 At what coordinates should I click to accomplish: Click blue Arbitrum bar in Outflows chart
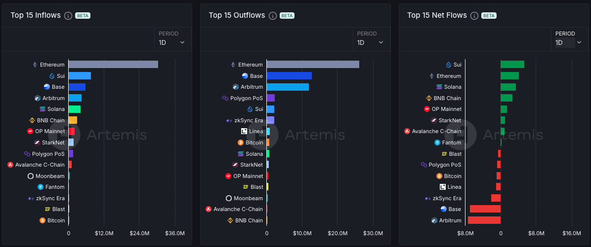pos(288,87)
